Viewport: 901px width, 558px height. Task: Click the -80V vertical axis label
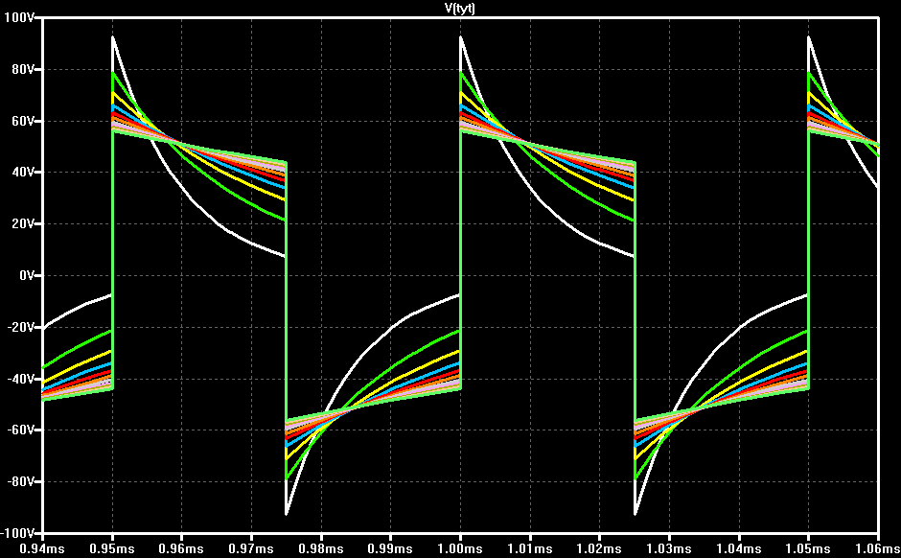pyautogui.click(x=20, y=481)
